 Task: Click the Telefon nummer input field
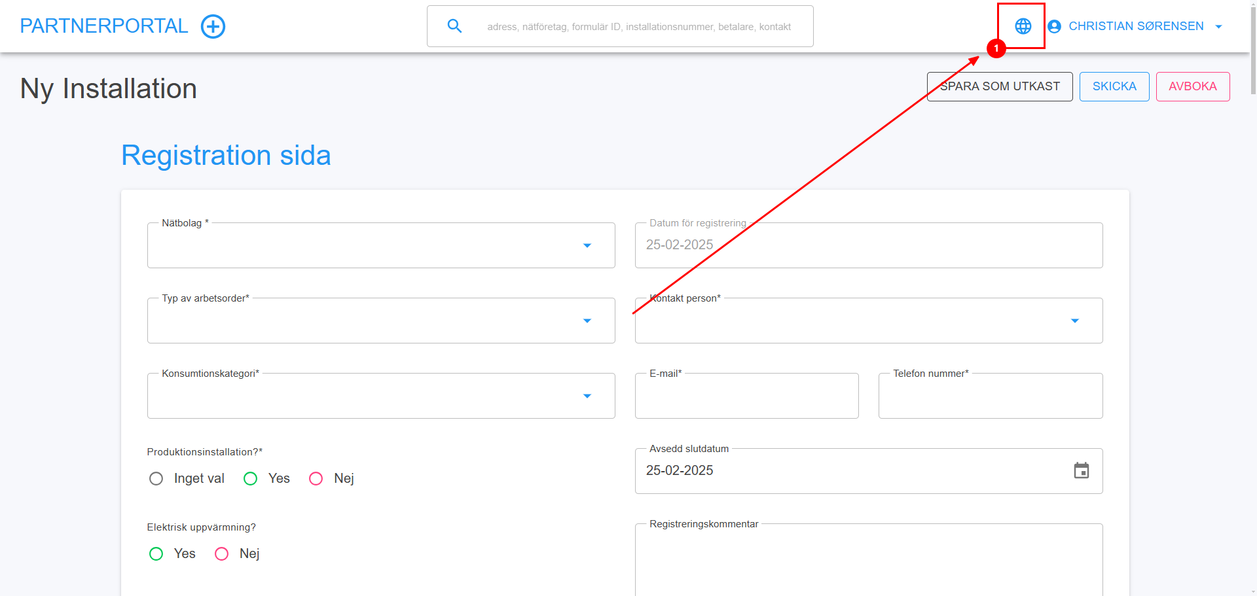tap(991, 396)
